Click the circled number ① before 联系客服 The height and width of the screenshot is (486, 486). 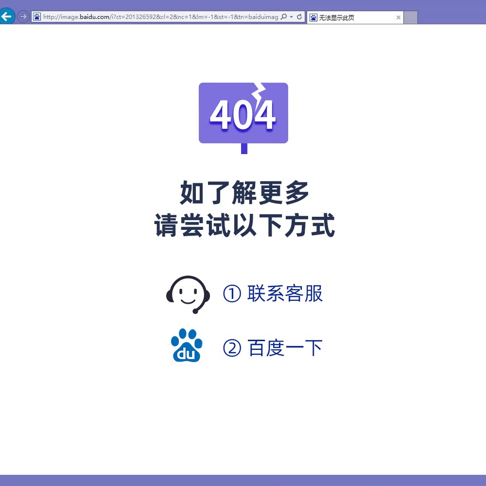(x=232, y=294)
